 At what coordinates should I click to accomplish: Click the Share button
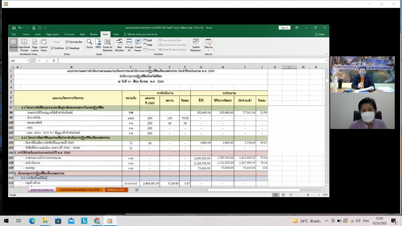pos(320,34)
